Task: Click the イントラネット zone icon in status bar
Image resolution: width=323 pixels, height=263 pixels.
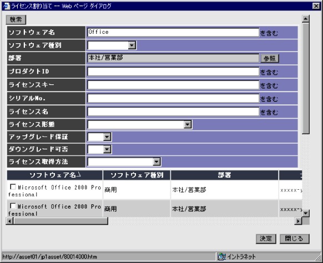Action: coord(222,256)
